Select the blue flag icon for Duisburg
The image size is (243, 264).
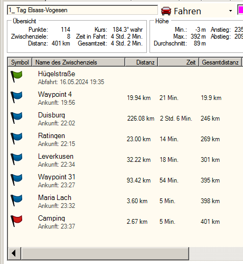point(16,117)
